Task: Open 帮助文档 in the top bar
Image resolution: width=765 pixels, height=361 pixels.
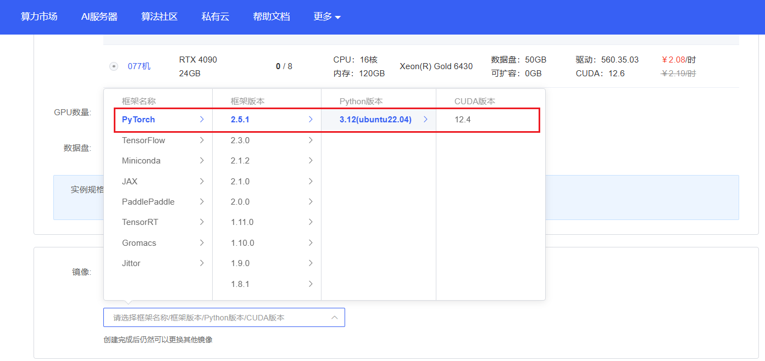Action: (x=271, y=16)
